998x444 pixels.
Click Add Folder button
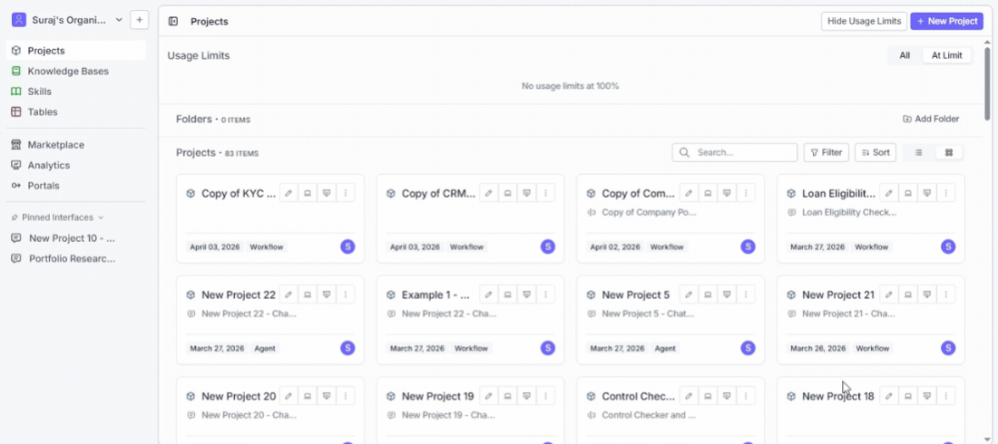[x=931, y=119]
